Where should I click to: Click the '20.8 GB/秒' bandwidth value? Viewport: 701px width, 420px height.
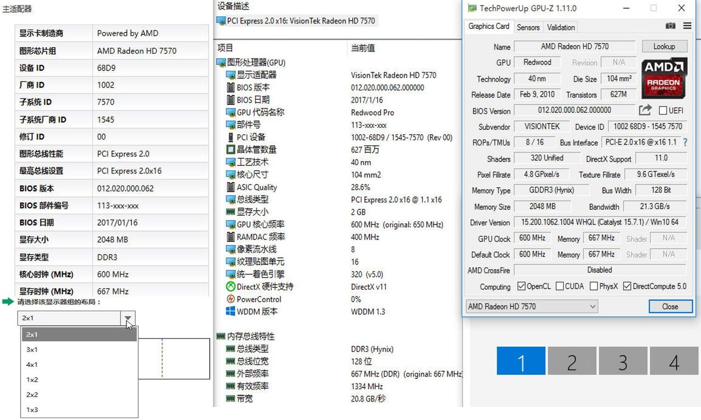[x=368, y=399]
